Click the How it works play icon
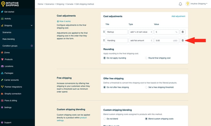211x126 pixels. [58, 21]
